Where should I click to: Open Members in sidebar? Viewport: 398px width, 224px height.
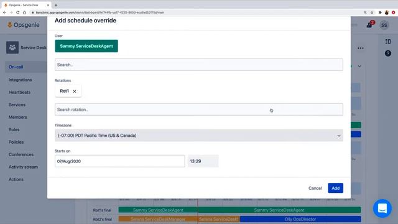click(x=18, y=117)
